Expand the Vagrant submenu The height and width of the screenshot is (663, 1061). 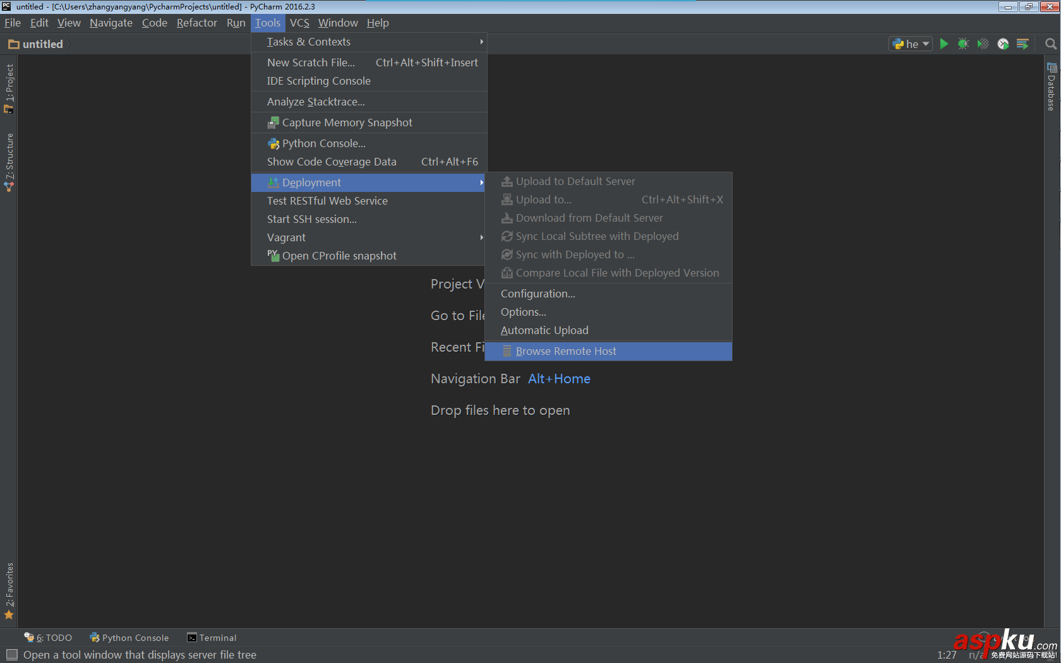tap(286, 237)
